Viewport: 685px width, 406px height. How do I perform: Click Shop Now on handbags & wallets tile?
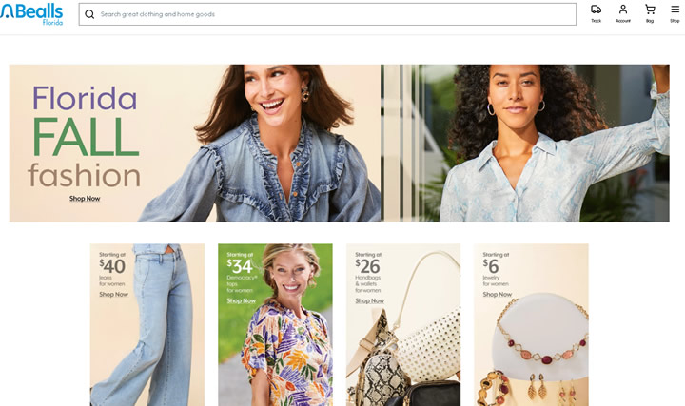(x=369, y=300)
